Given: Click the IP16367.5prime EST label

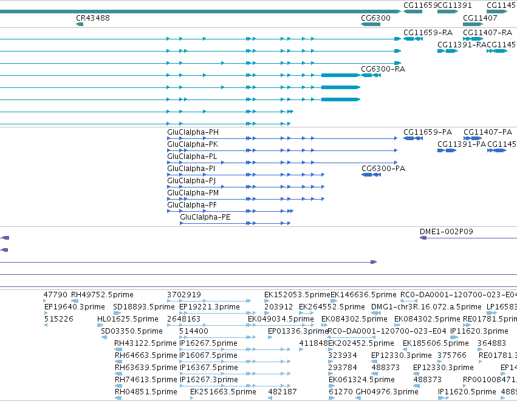Looking at the screenshot, I should tap(209, 368).
